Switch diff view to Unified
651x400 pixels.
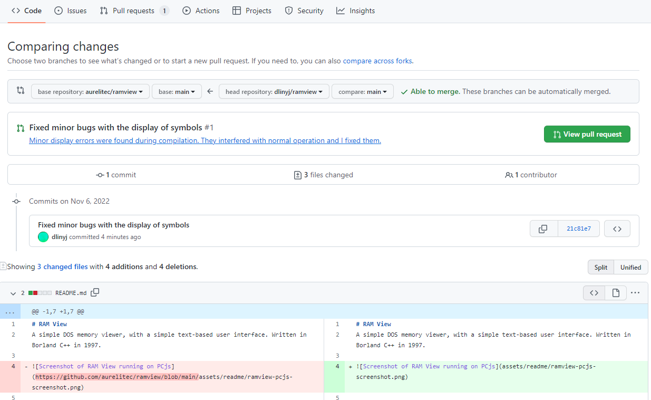pos(630,267)
